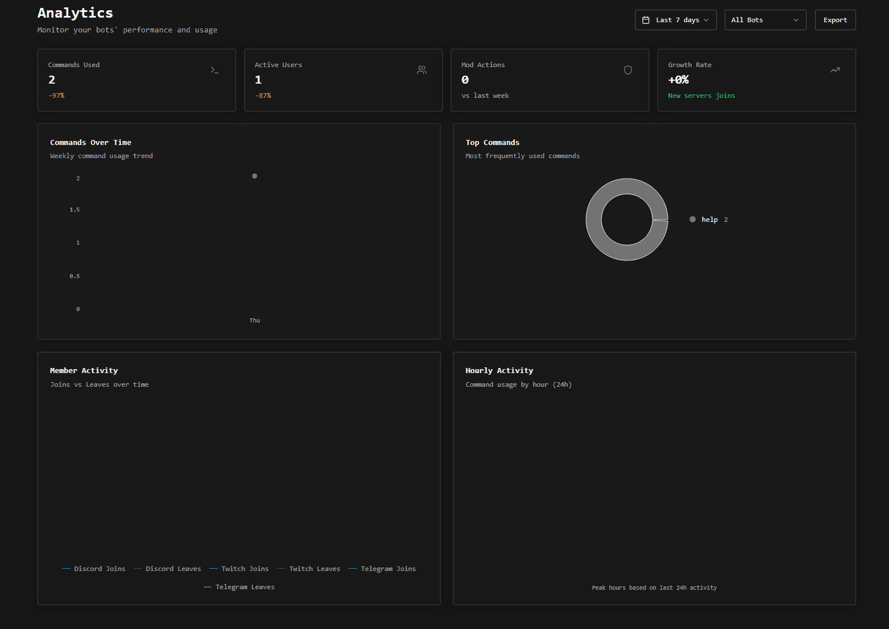Toggle Telegram Leaves legend item

[x=238, y=586]
